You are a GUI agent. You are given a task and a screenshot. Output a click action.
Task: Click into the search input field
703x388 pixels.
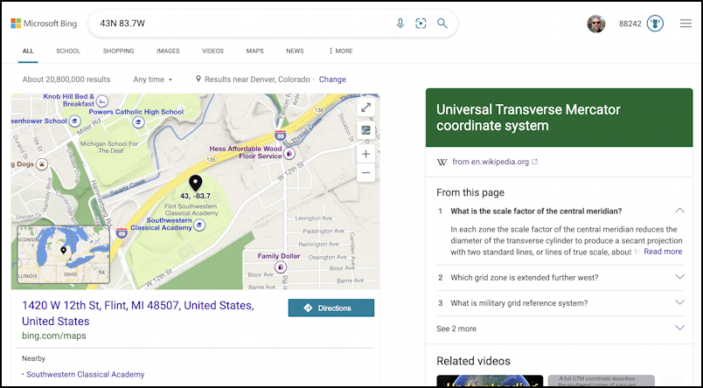click(242, 24)
